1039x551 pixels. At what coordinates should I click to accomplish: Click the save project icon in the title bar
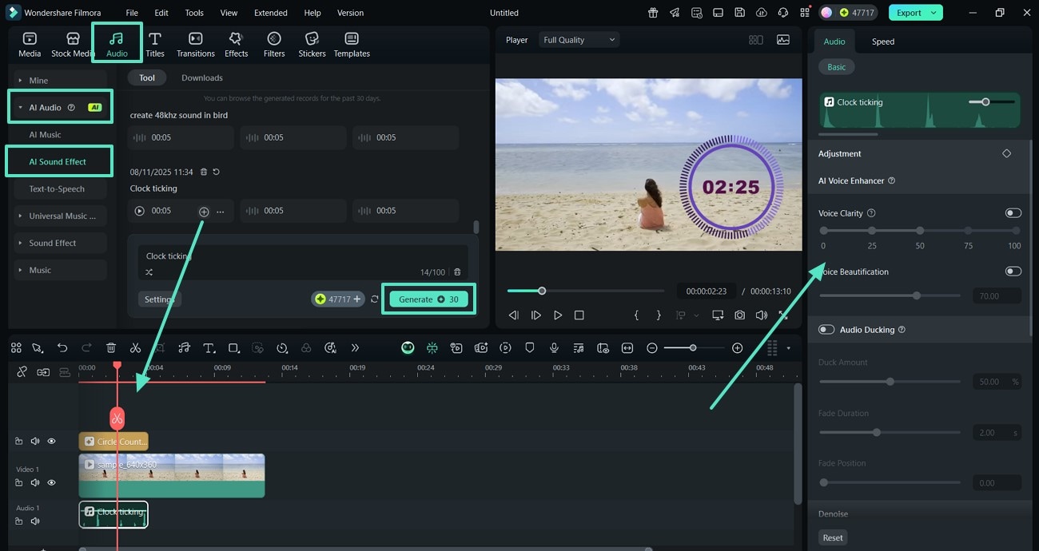tap(740, 13)
